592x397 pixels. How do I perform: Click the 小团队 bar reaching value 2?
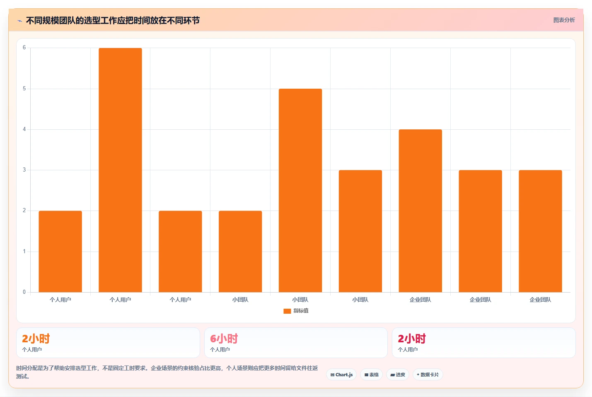(x=240, y=252)
